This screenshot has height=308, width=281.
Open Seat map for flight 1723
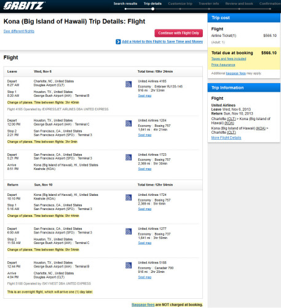[144, 169]
